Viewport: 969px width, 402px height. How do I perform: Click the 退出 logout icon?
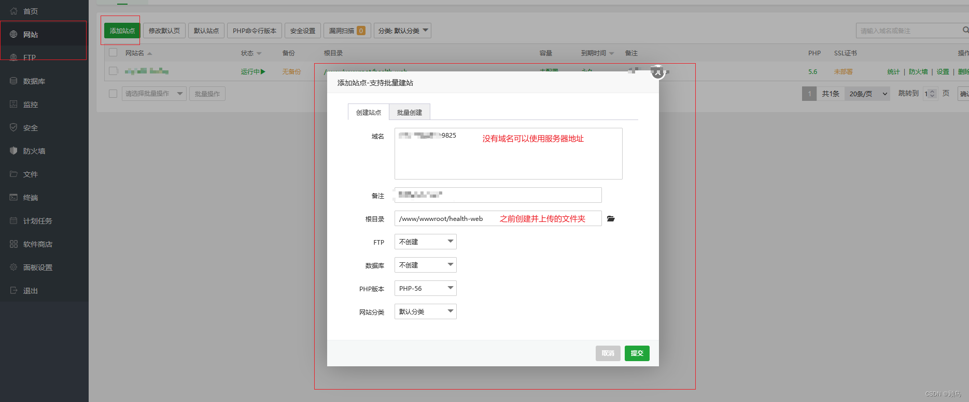point(13,290)
